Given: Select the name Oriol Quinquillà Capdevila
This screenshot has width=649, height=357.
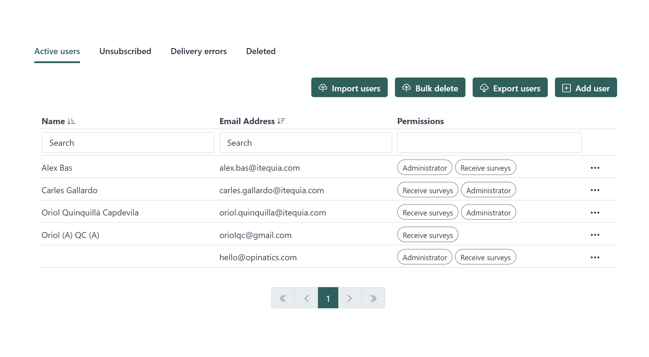Looking at the screenshot, I should coord(90,212).
